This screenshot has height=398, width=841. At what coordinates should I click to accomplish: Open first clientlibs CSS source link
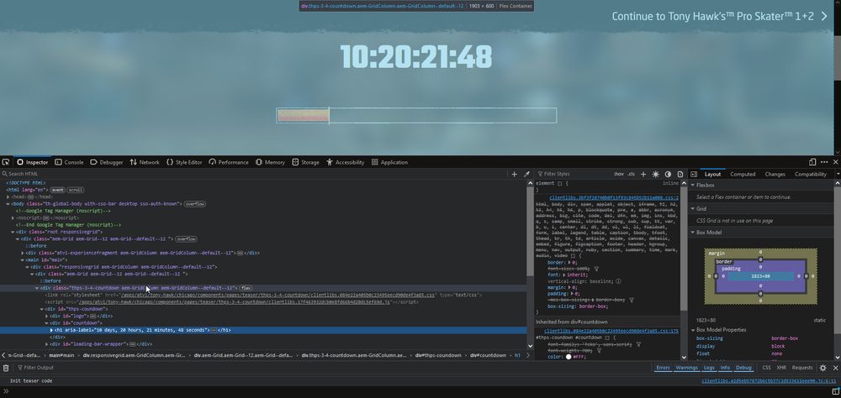(614, 197)
